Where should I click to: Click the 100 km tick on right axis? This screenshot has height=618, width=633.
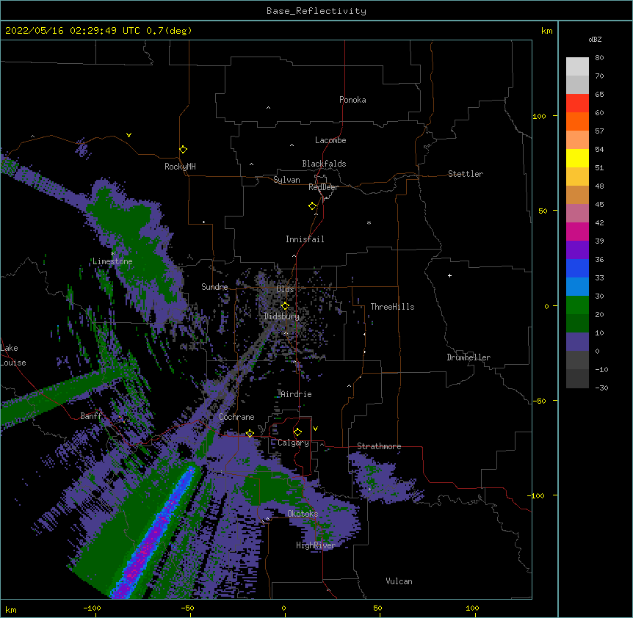[539, 116]
